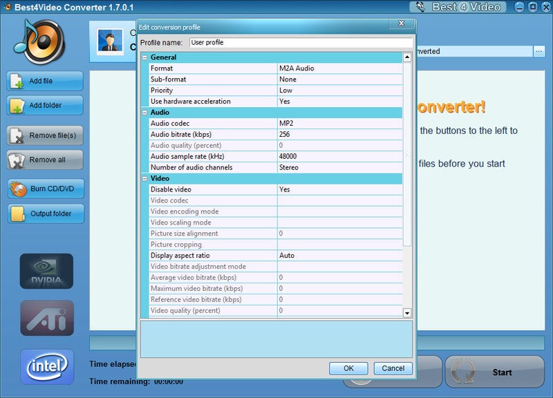Select the Picture size alignment label

click(x=184, y=234)
